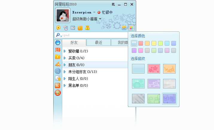Open the 股 stock sidebar icon
Viewport: 214px width, 130px height.
click(58, 85)
